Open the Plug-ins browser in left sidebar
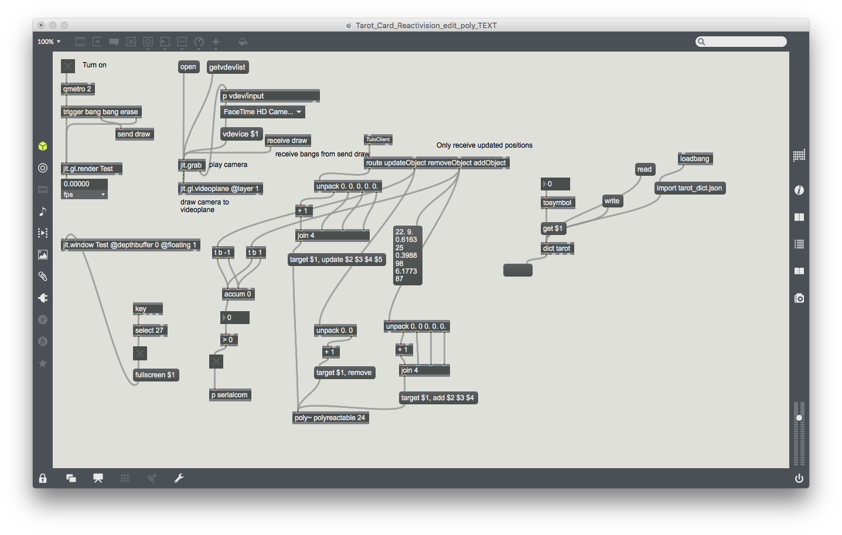 pyautogui.click(x=43, y=298)
